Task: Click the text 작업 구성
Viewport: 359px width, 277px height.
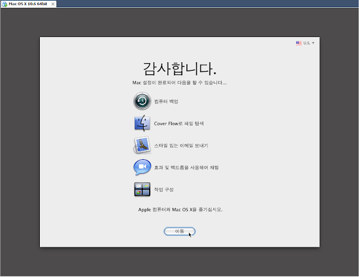Action: (164, 190)
